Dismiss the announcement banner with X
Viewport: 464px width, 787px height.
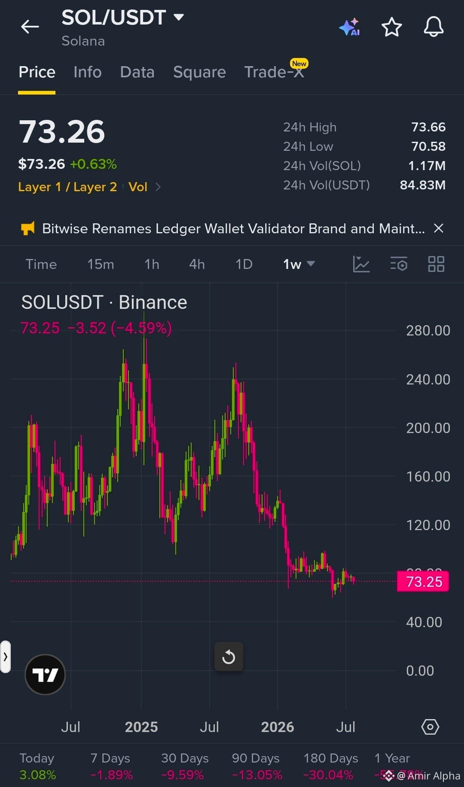pos(438,228)
